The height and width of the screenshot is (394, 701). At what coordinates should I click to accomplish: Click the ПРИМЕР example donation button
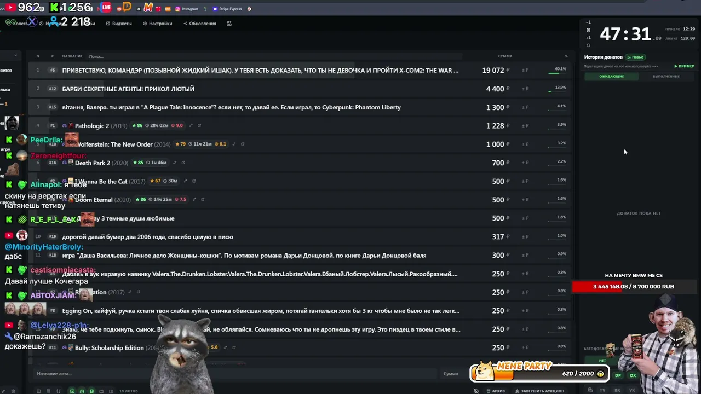click(685, 66)
